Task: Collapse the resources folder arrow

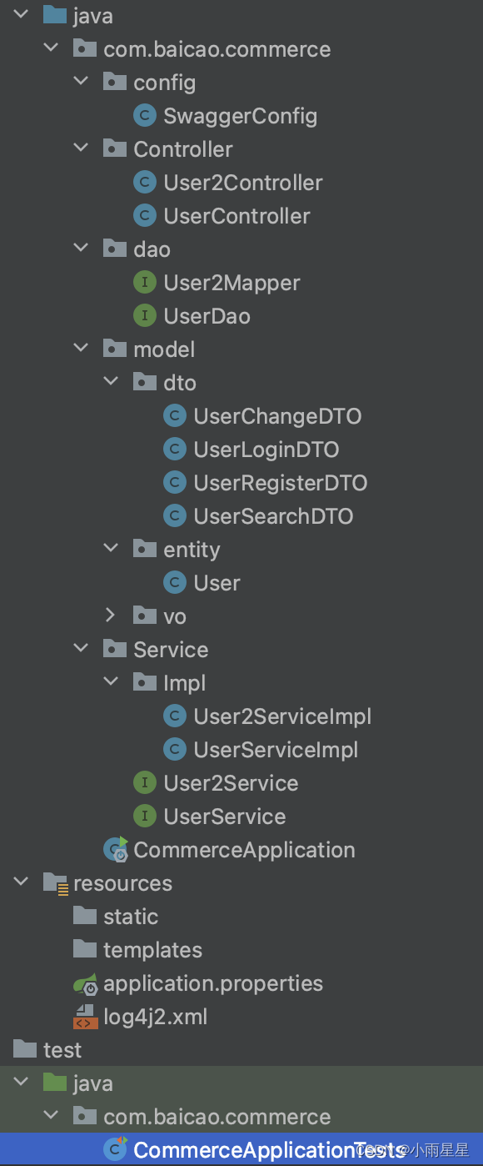Action: 21,883
